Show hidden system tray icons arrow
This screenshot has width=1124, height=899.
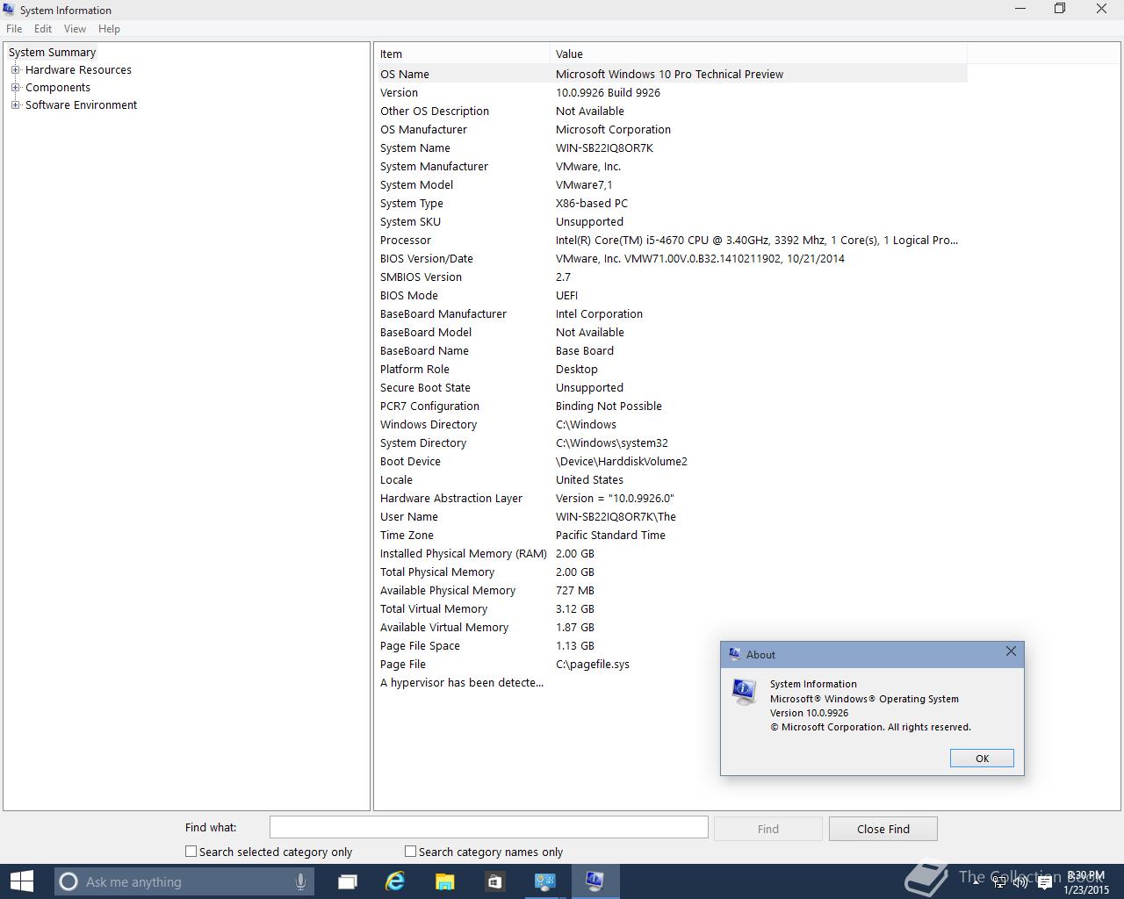pos(976,882)
